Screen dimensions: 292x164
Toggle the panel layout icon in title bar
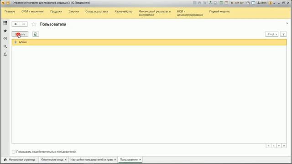tap(253, 3)
